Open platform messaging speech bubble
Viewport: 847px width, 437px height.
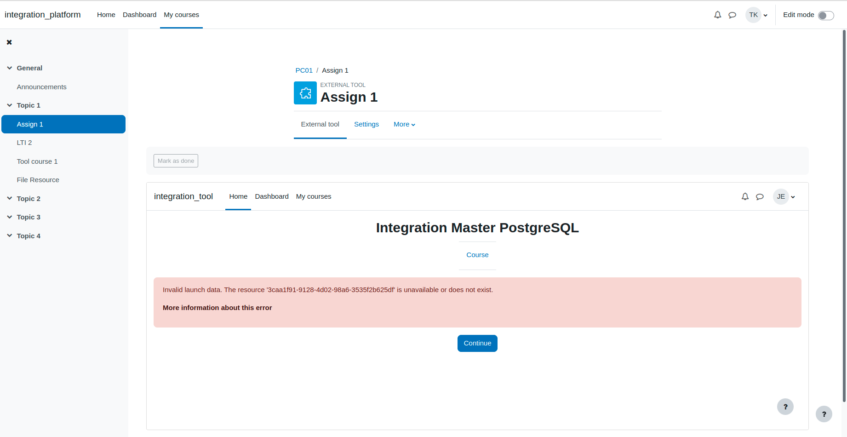point(732,15)
